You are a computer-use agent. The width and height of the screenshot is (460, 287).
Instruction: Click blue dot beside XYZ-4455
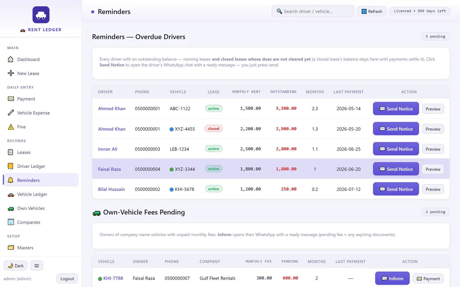point(172,129)
